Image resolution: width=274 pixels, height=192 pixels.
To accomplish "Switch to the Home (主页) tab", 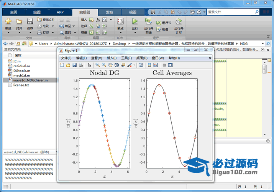I will [x=14, y=12].
